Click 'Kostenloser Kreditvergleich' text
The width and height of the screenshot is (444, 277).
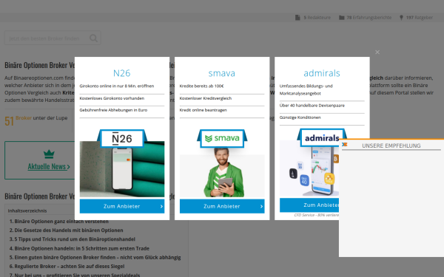click(206, 98)
